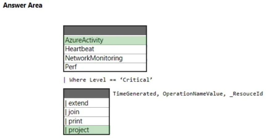Pick the print operator option

(x=86, y=121)
